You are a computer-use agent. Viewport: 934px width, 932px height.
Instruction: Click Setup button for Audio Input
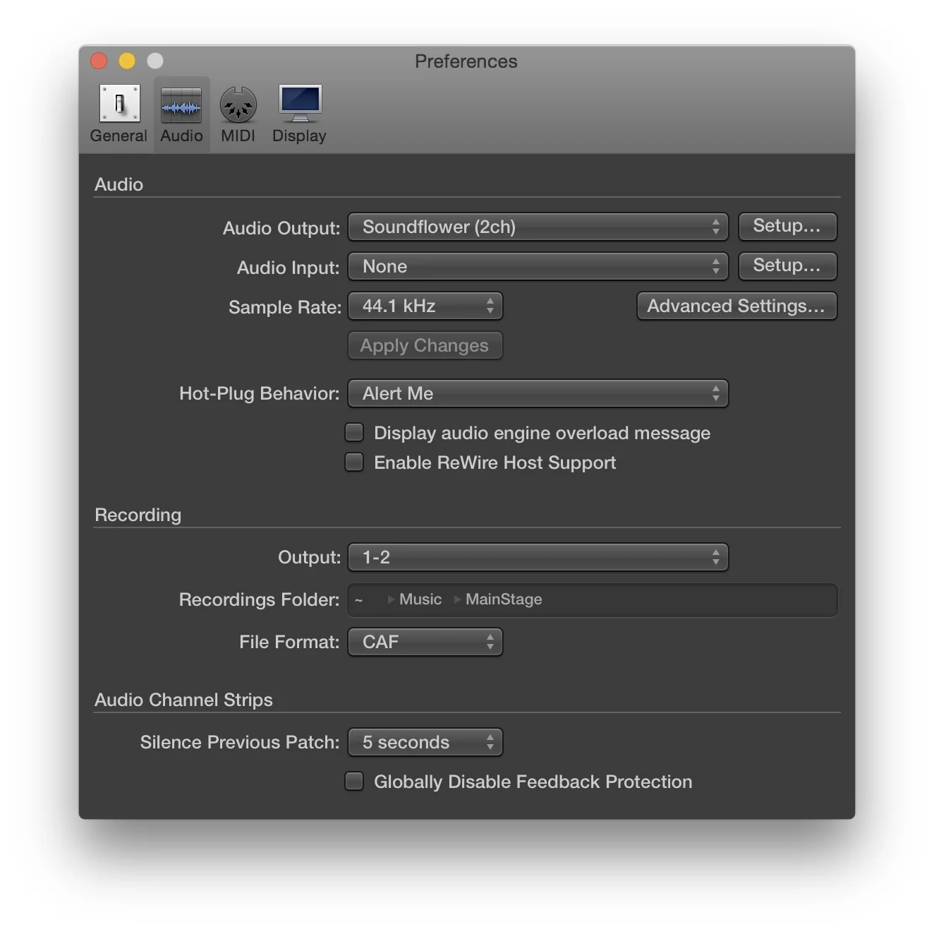tap(787, 266)
